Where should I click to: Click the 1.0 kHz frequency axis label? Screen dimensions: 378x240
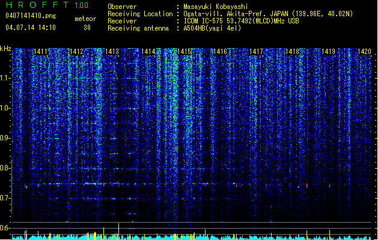(x=5, y=108)
